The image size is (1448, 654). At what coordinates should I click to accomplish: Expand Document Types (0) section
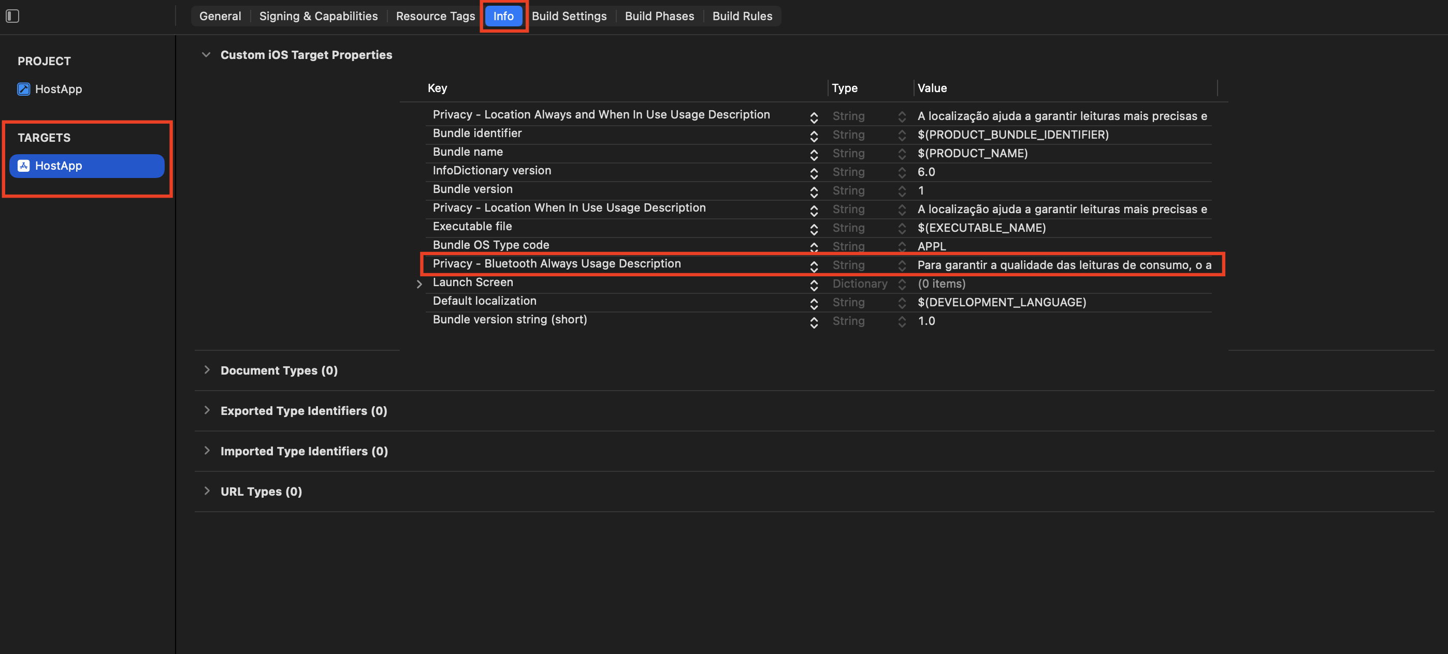click(x=207, y=370)
